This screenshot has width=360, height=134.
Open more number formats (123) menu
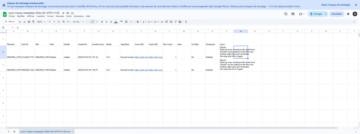[68, 22]
